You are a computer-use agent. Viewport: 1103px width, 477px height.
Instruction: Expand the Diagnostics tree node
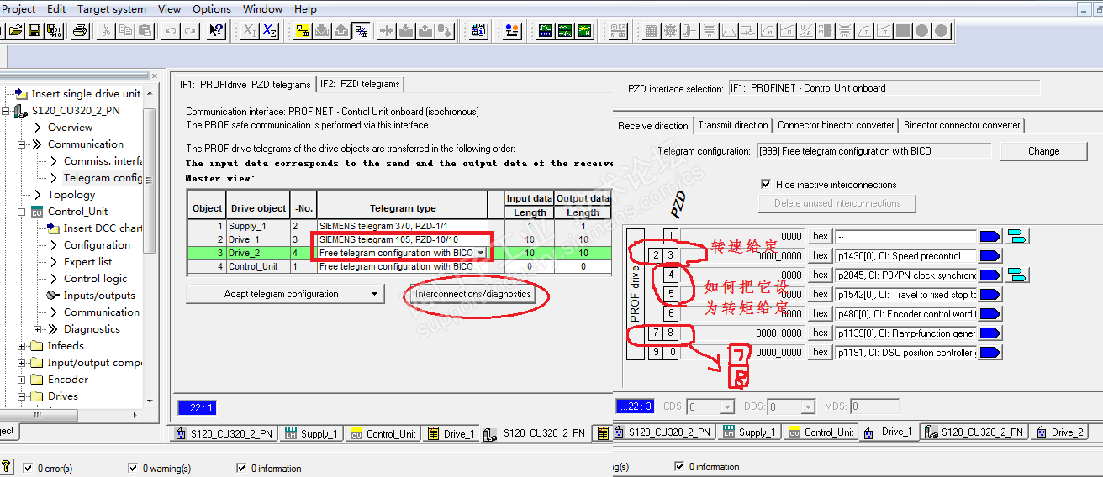(x=38, y=329)
